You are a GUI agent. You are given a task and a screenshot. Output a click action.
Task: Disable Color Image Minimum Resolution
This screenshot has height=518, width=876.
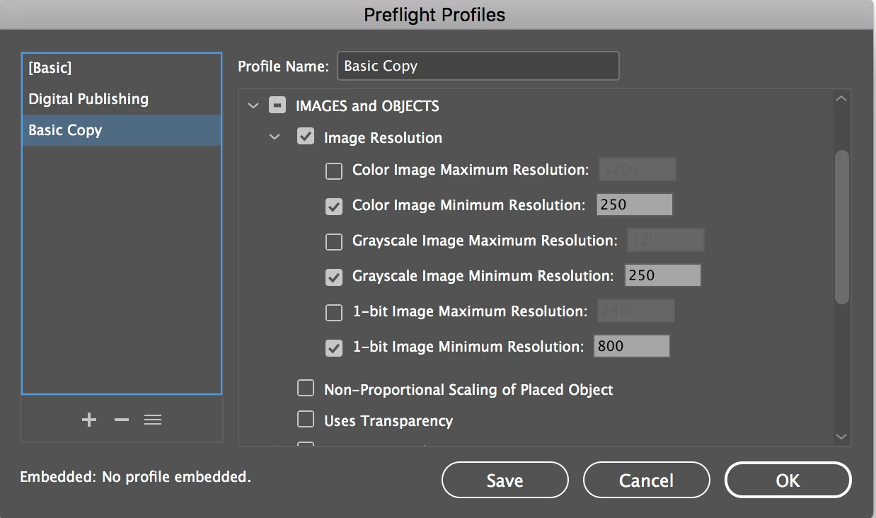334,206
